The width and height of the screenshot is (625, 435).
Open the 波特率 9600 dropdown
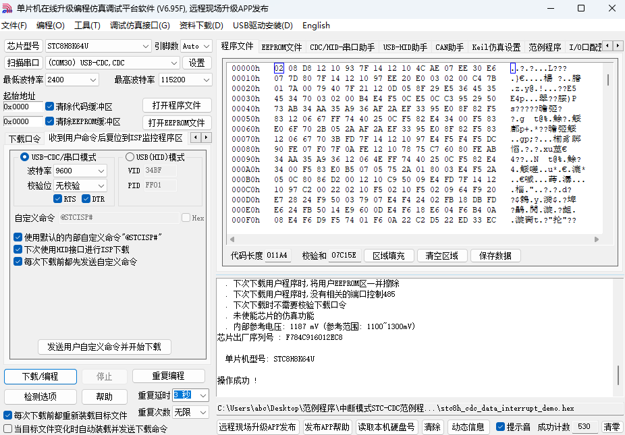point(80,171)
